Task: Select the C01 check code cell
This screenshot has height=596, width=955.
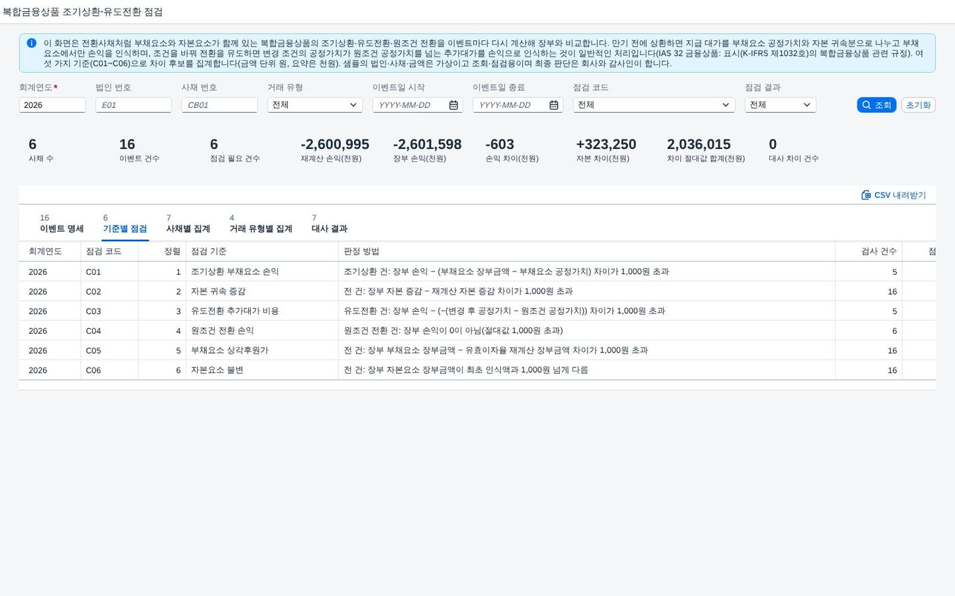Action: coord(109,272)
